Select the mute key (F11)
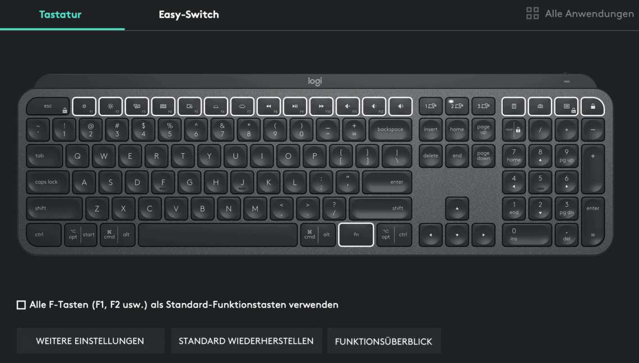The image size is (639, 363). (348, 106)
